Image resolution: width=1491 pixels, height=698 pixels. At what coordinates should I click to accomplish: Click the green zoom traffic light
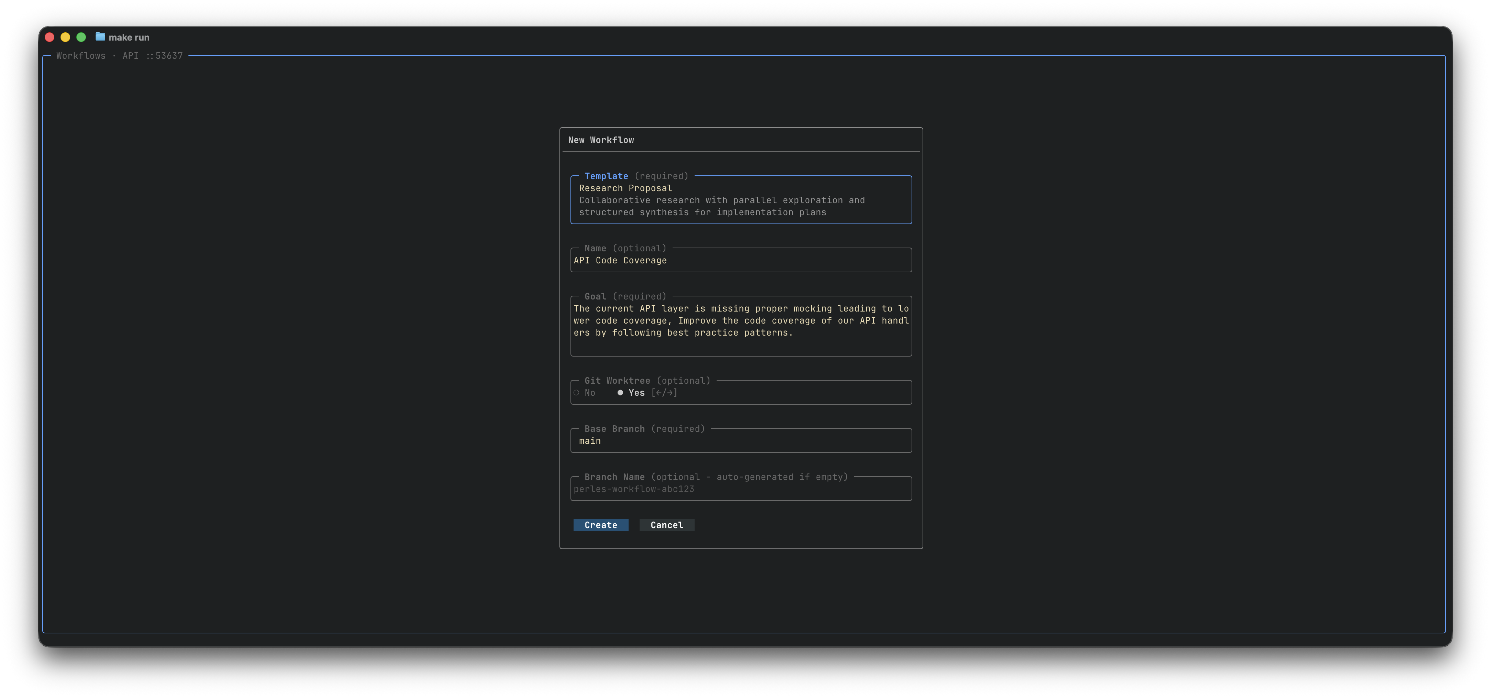pyautogui.click(x=80, y=36)
